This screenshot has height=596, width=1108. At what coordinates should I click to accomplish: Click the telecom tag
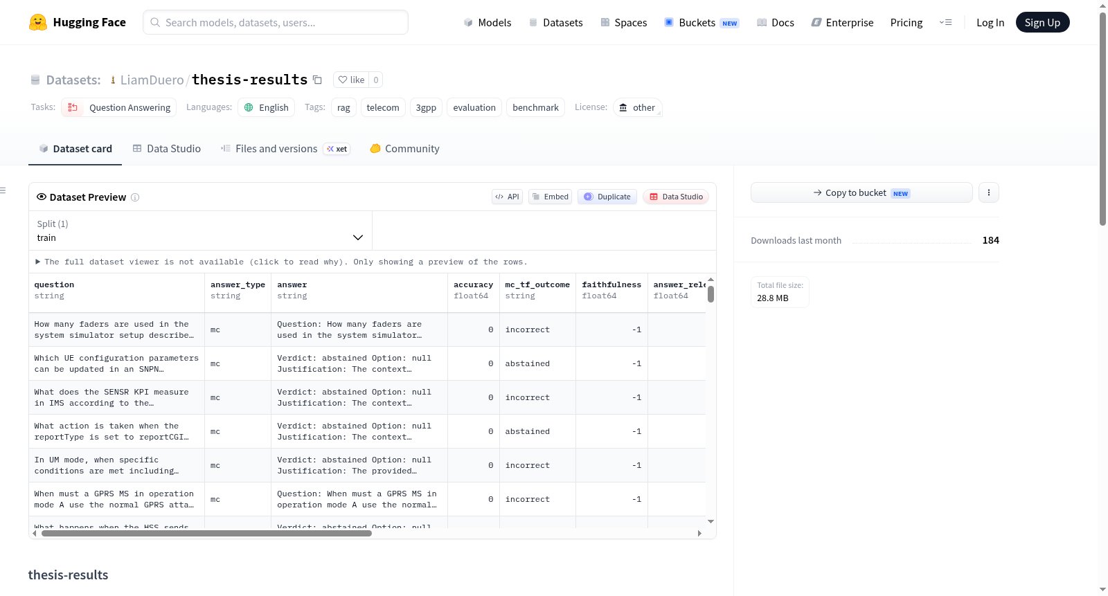coord(383,107)
